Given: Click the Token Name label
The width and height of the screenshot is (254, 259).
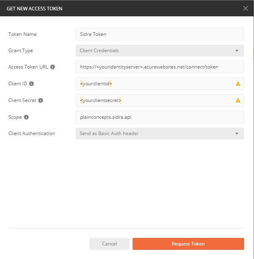Looking at the screenshot, I should [x=22, y=34].
